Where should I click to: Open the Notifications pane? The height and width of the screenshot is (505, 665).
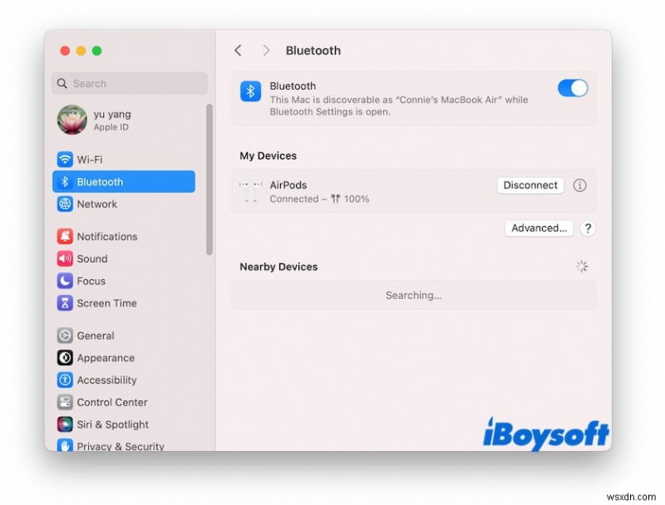[x=124, y=237]
